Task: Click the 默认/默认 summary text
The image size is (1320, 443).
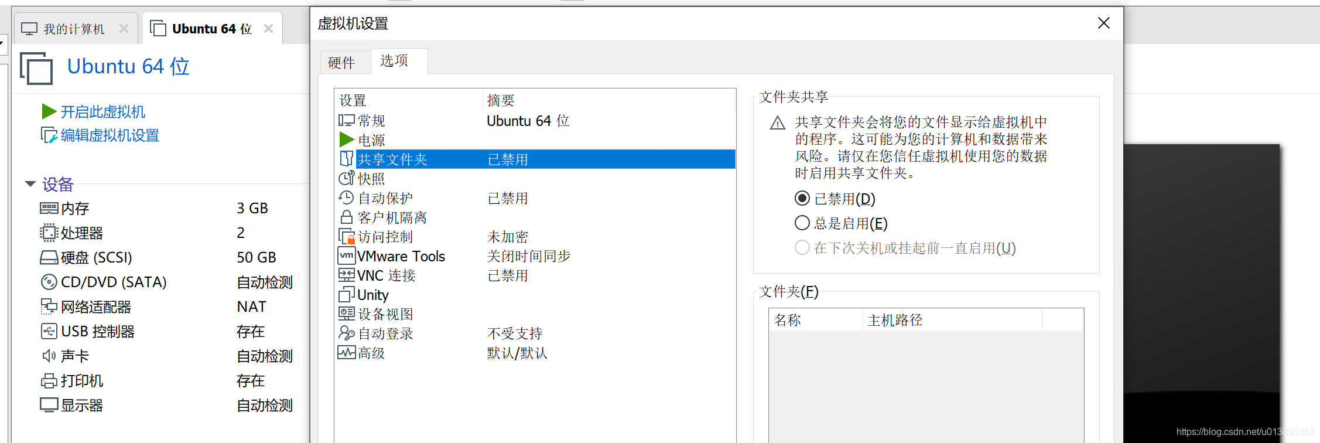Action: tap(517, 353)
